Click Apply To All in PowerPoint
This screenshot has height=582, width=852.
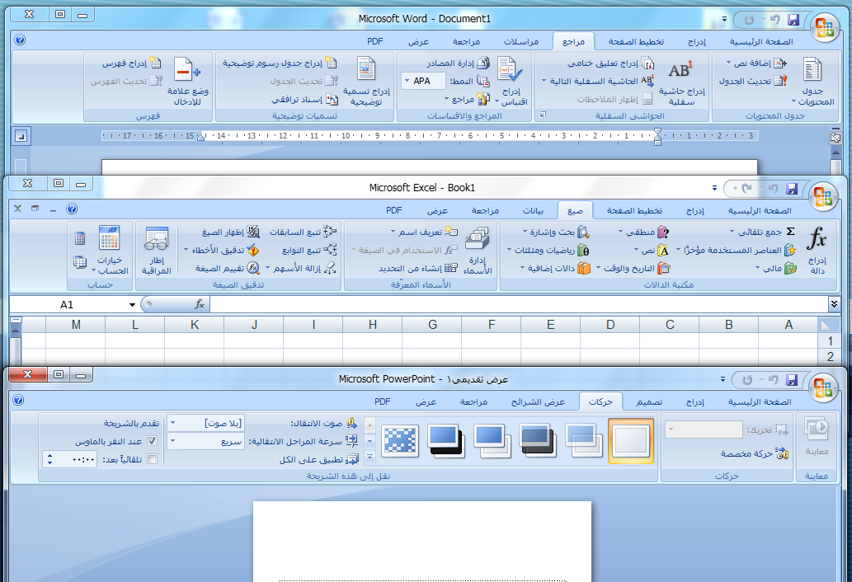pos(319,459)
